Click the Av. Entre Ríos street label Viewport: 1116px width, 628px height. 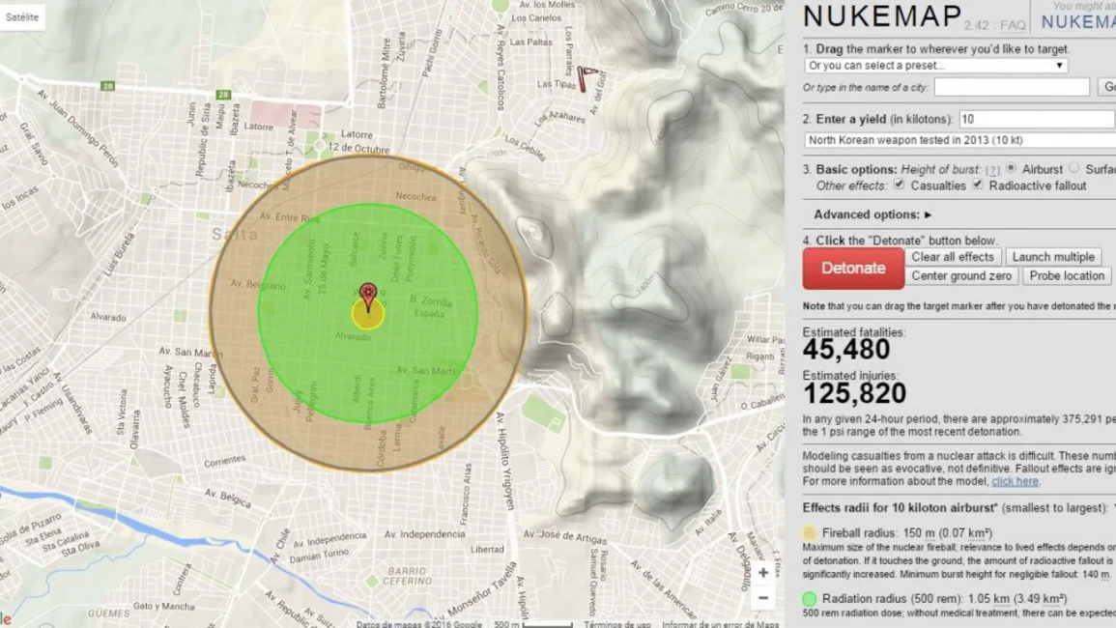click(289, 217)
